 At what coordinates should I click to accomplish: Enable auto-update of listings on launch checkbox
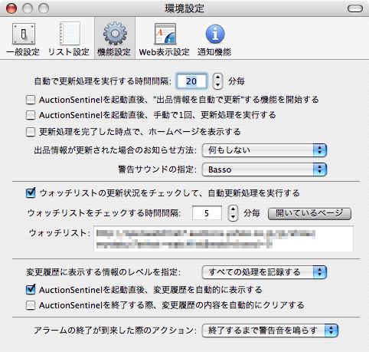click(x=31, y=100)
